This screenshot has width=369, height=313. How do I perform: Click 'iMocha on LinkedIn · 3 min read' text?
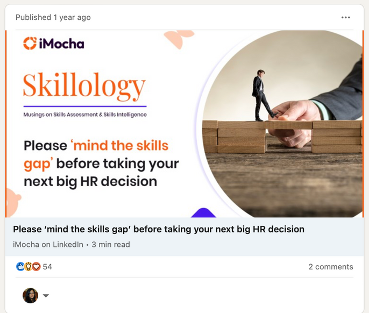[x=72, y=245]
